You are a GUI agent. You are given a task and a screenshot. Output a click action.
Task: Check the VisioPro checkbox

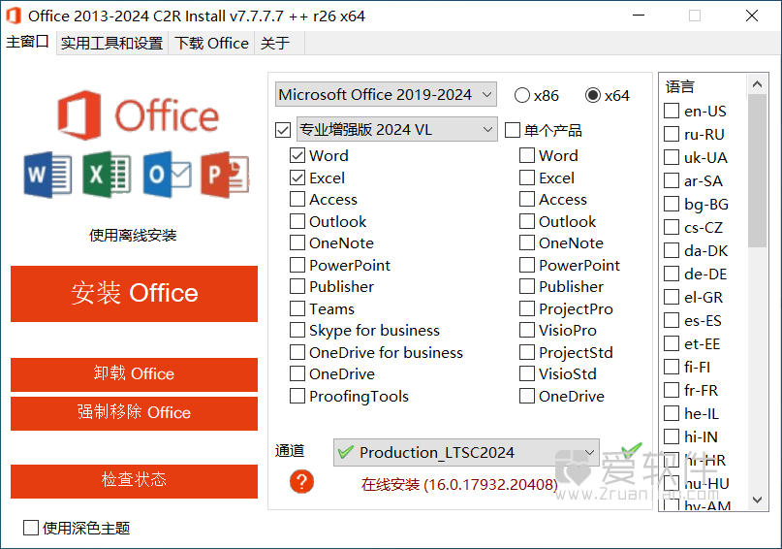pos(527,330)
